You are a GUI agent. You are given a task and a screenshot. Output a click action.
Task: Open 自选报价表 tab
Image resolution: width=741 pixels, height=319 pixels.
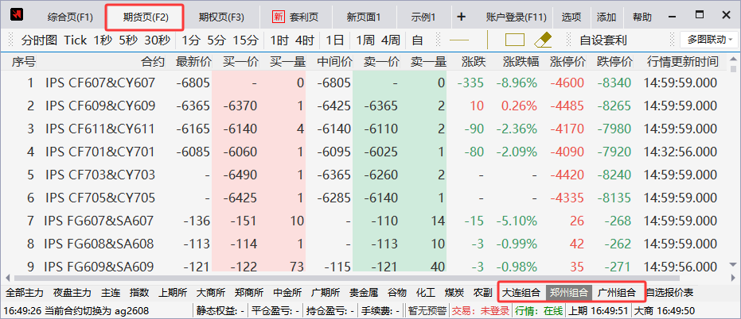click(670, 293)
